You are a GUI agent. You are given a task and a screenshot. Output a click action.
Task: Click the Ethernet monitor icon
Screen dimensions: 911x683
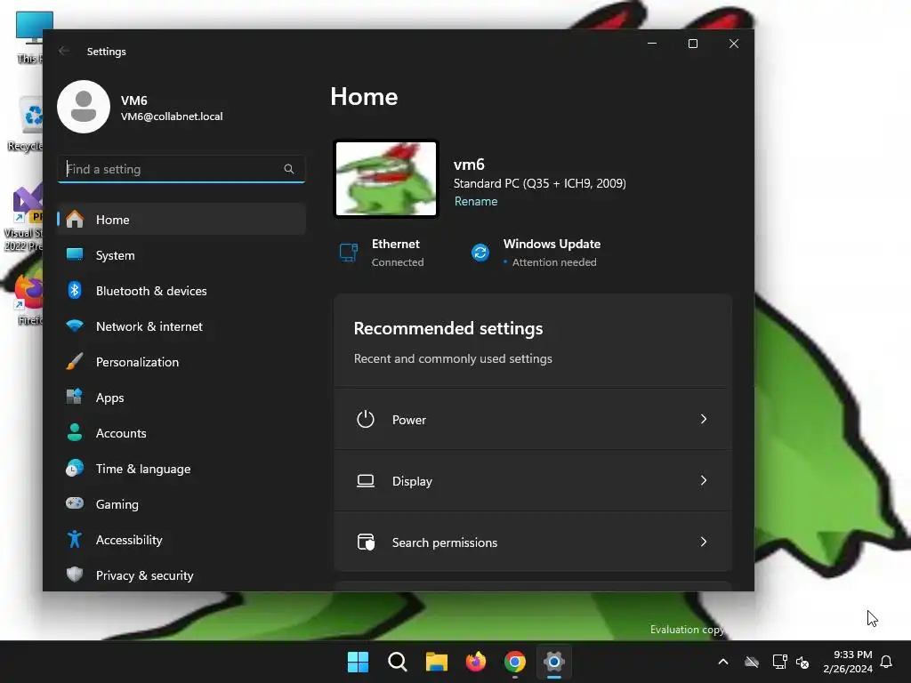pos(349,253)
